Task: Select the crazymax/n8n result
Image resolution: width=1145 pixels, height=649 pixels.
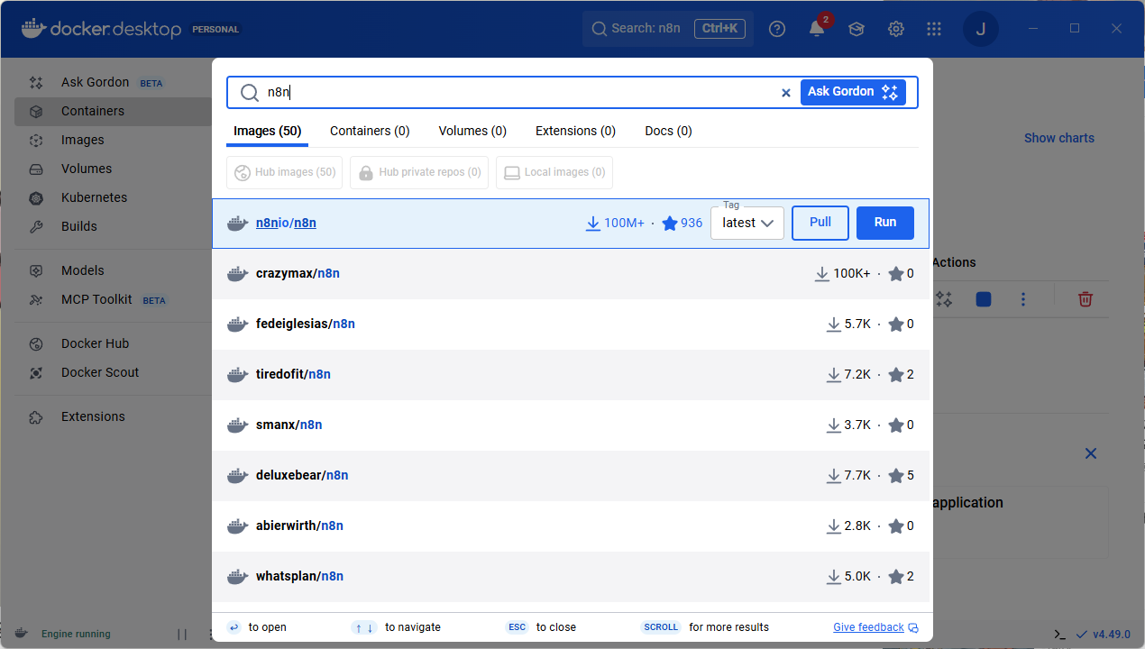Action: coord(572,273)
